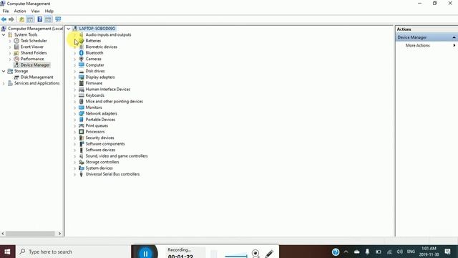Viewport: 458px width, 258px height.
Task: Click the Type here to search box
Action: pos(73,252)
